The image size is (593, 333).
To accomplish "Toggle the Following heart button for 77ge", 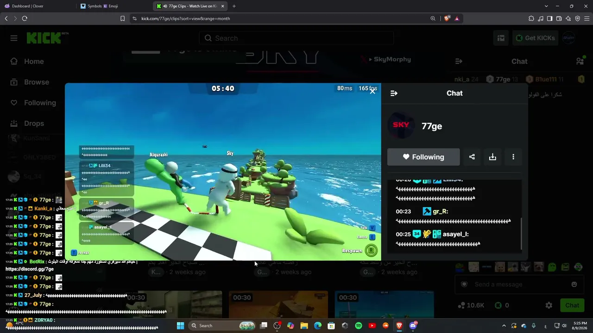I will (x=423, y=157).
